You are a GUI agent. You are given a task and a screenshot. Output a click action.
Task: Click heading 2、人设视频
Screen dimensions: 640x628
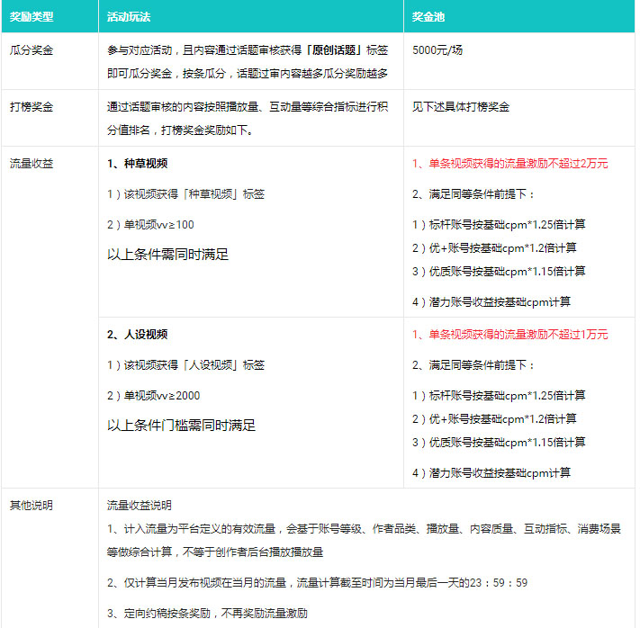click(x=137, y=335)
